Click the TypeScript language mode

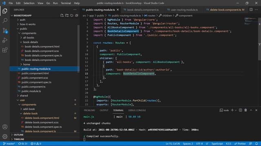(217, 144)
